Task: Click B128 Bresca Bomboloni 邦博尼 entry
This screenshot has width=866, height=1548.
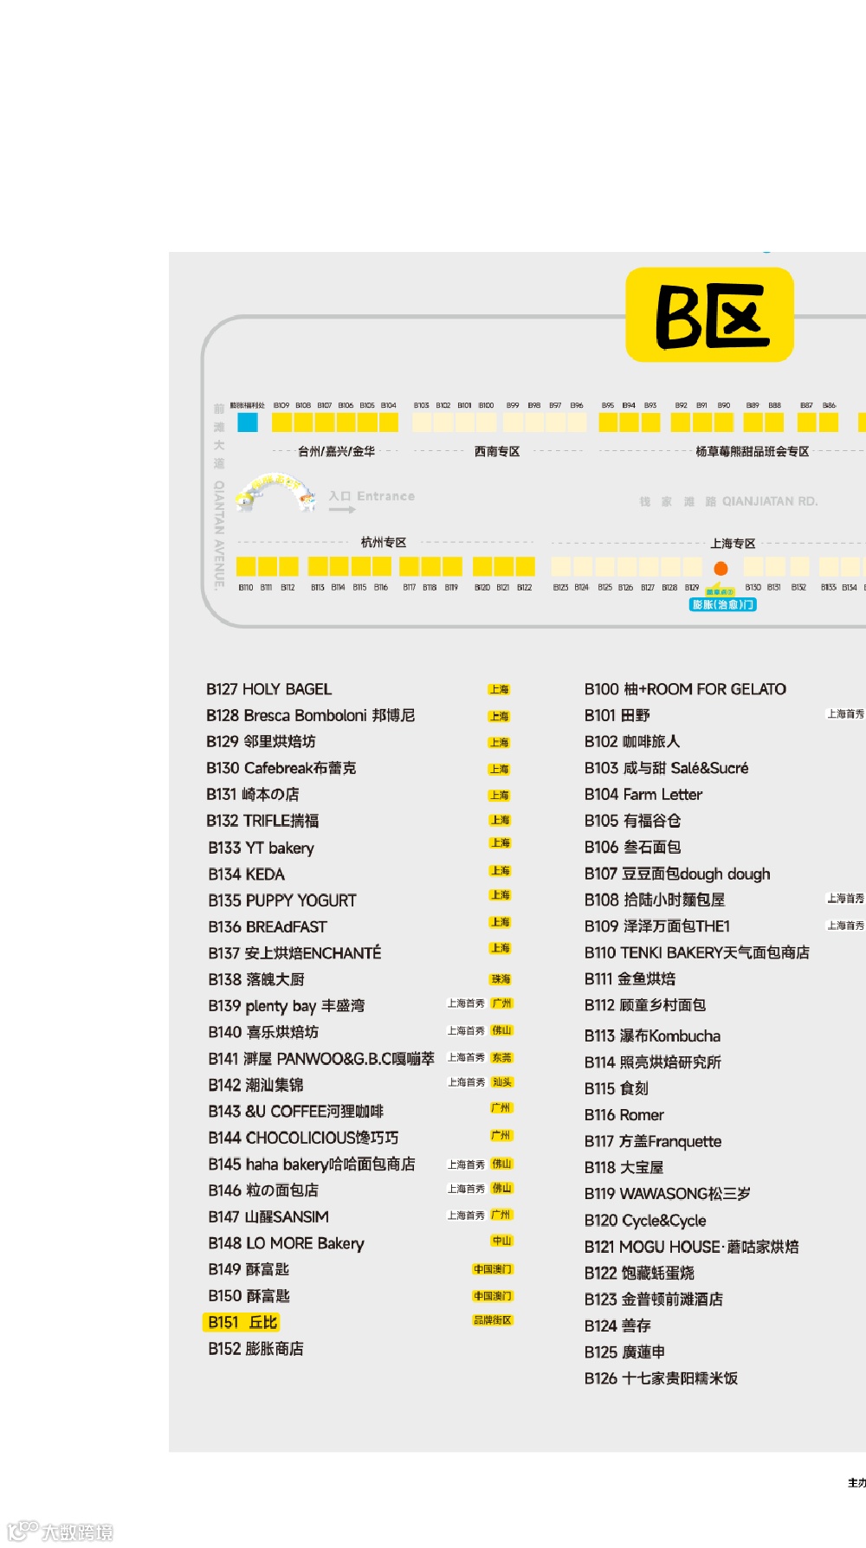Action: tap(311, 715)
